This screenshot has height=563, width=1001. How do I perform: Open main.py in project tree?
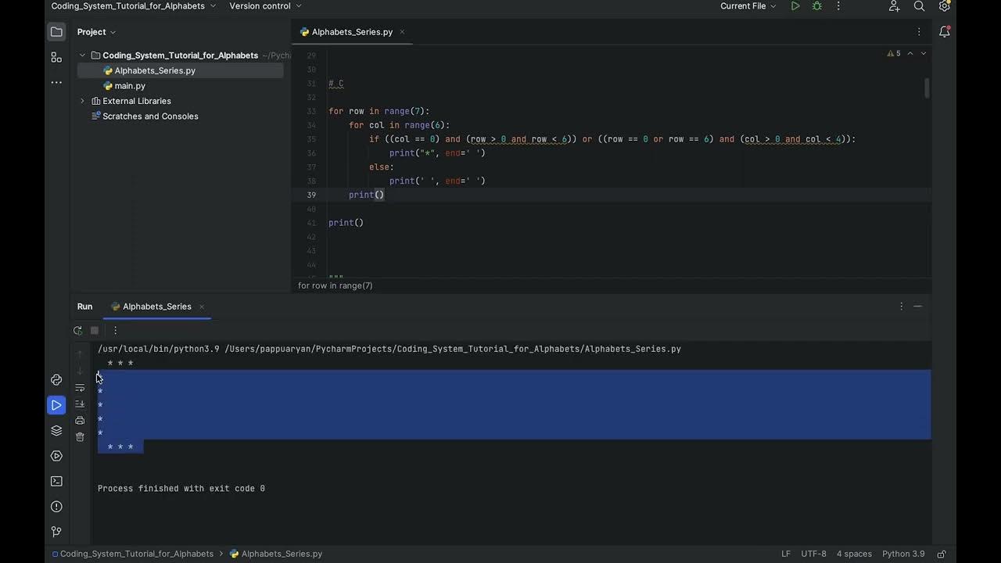click(130, 86)
